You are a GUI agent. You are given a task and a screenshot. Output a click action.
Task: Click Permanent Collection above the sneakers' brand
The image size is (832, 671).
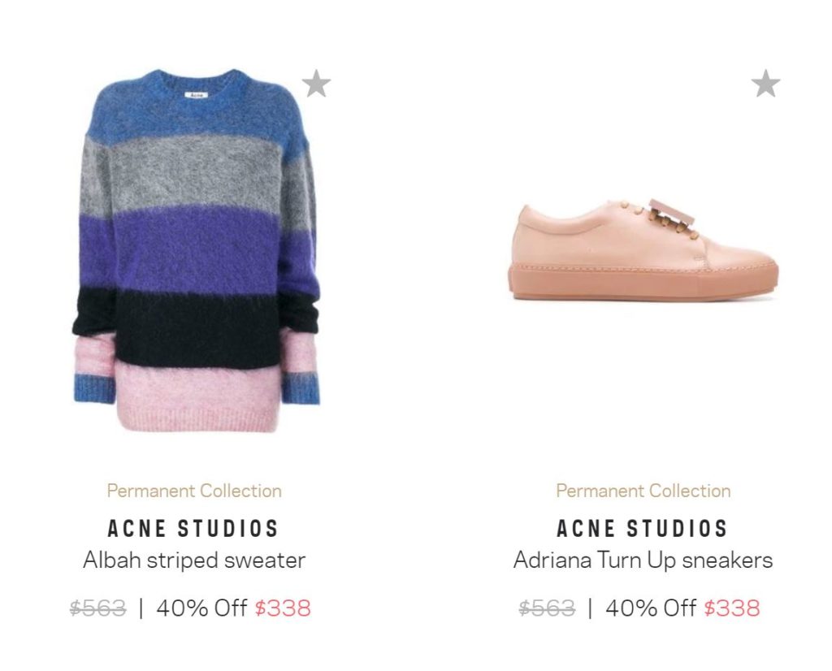pos(643,491)
